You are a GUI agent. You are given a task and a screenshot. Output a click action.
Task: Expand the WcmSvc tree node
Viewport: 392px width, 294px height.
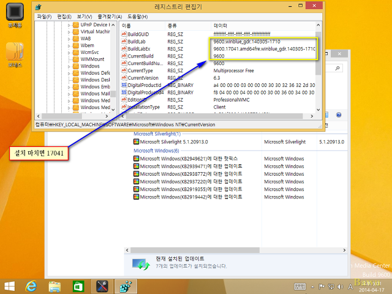(69, 53)
